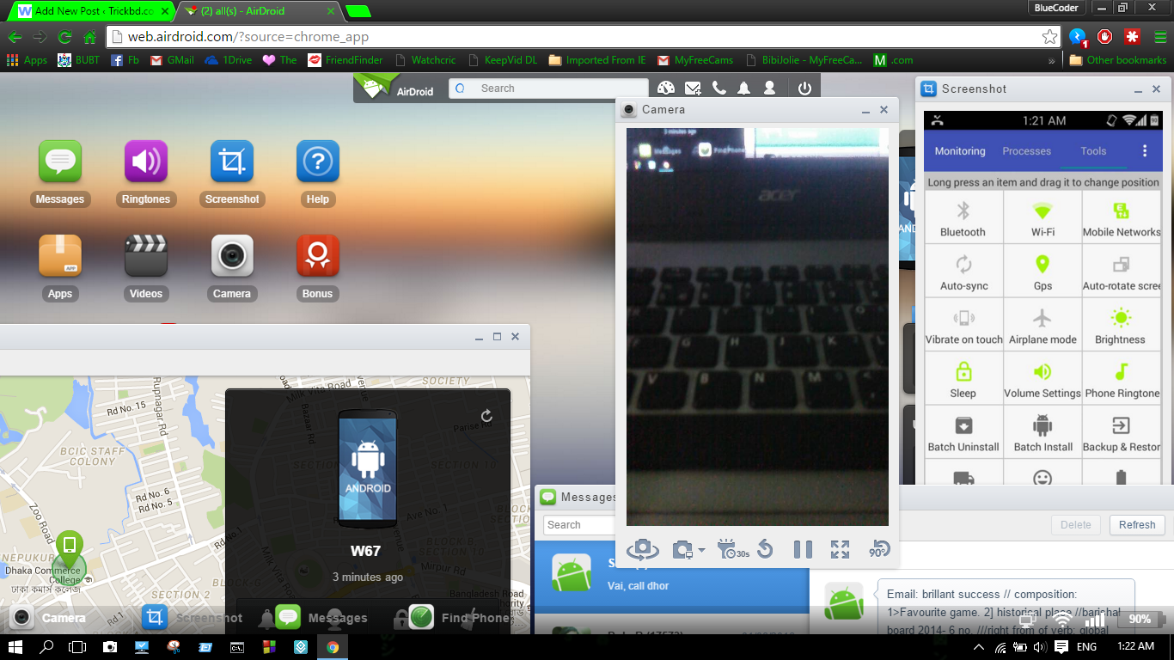Toggle the Gps tile
1174x660 pixels.
pos(1043,272)
